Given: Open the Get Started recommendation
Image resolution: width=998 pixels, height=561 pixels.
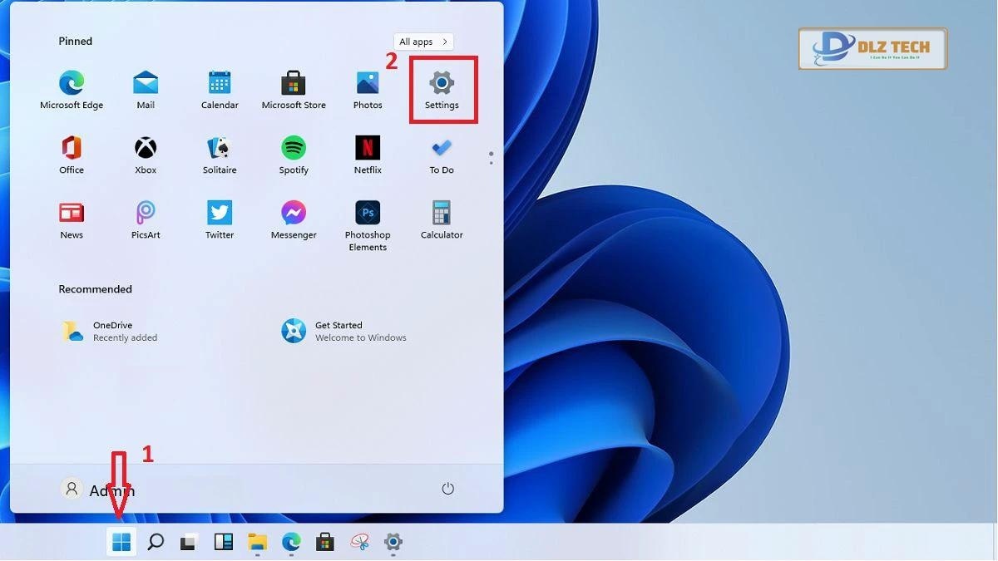Looking at the screenshot, I should coord(344,332).
